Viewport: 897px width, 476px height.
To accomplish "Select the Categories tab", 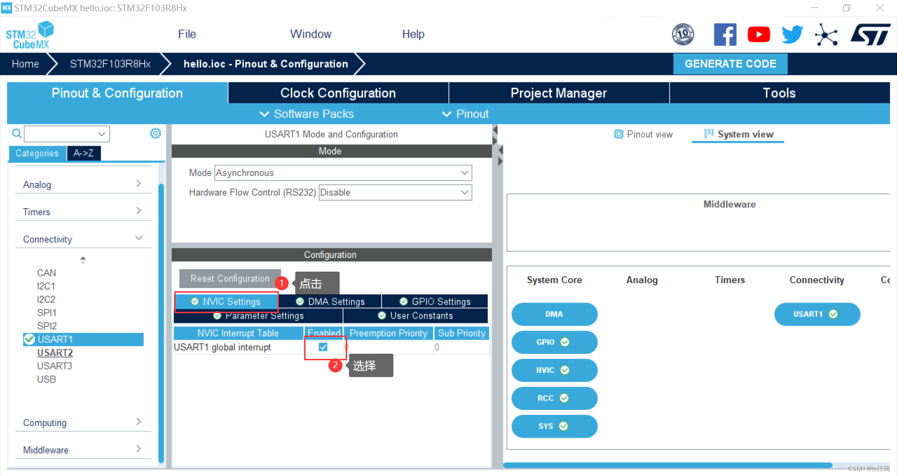I will click(37, 153).
